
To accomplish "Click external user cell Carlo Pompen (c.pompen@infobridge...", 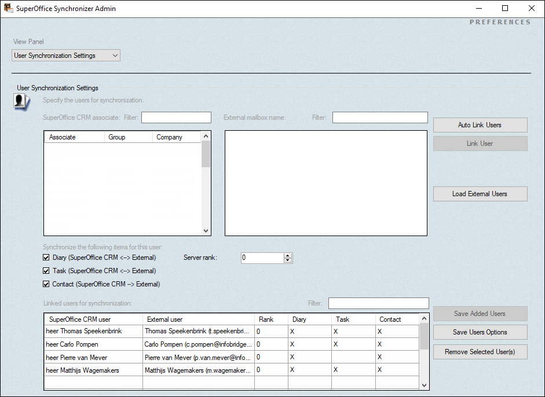I will (199, 344).
